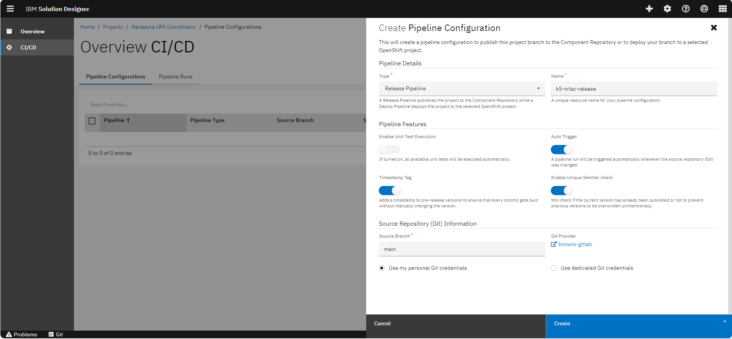Screen dimensions: 732x339
Task: Select Use my personal Git credentials
Action: point(382,268)
